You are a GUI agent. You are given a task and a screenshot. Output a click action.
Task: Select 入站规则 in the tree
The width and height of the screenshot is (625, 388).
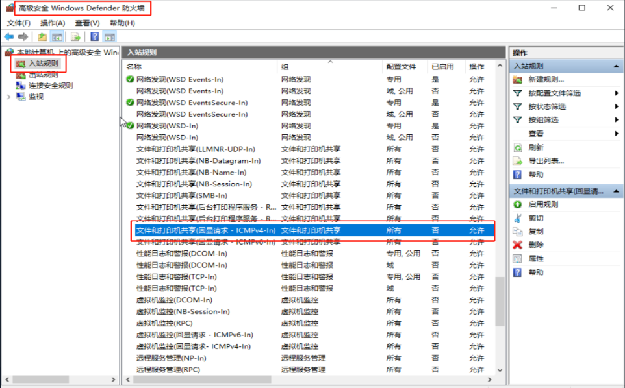pos(43,64)
